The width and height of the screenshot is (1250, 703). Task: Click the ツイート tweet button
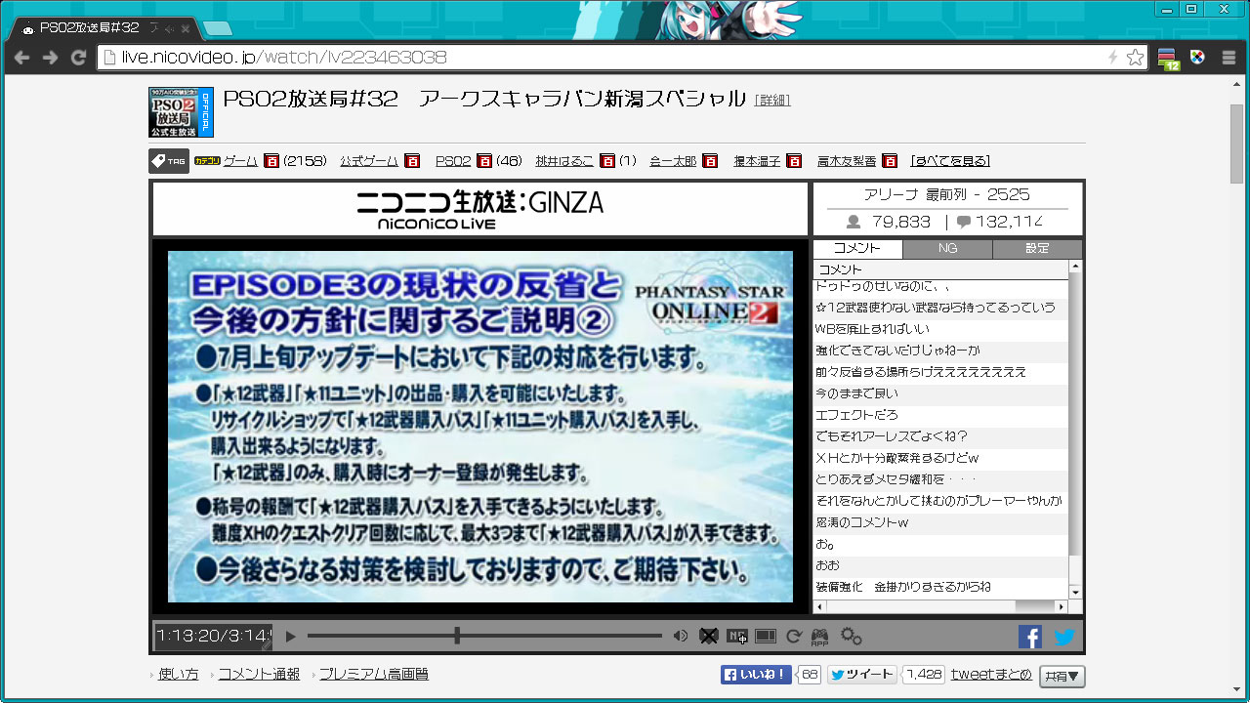(x=863, y=675)
